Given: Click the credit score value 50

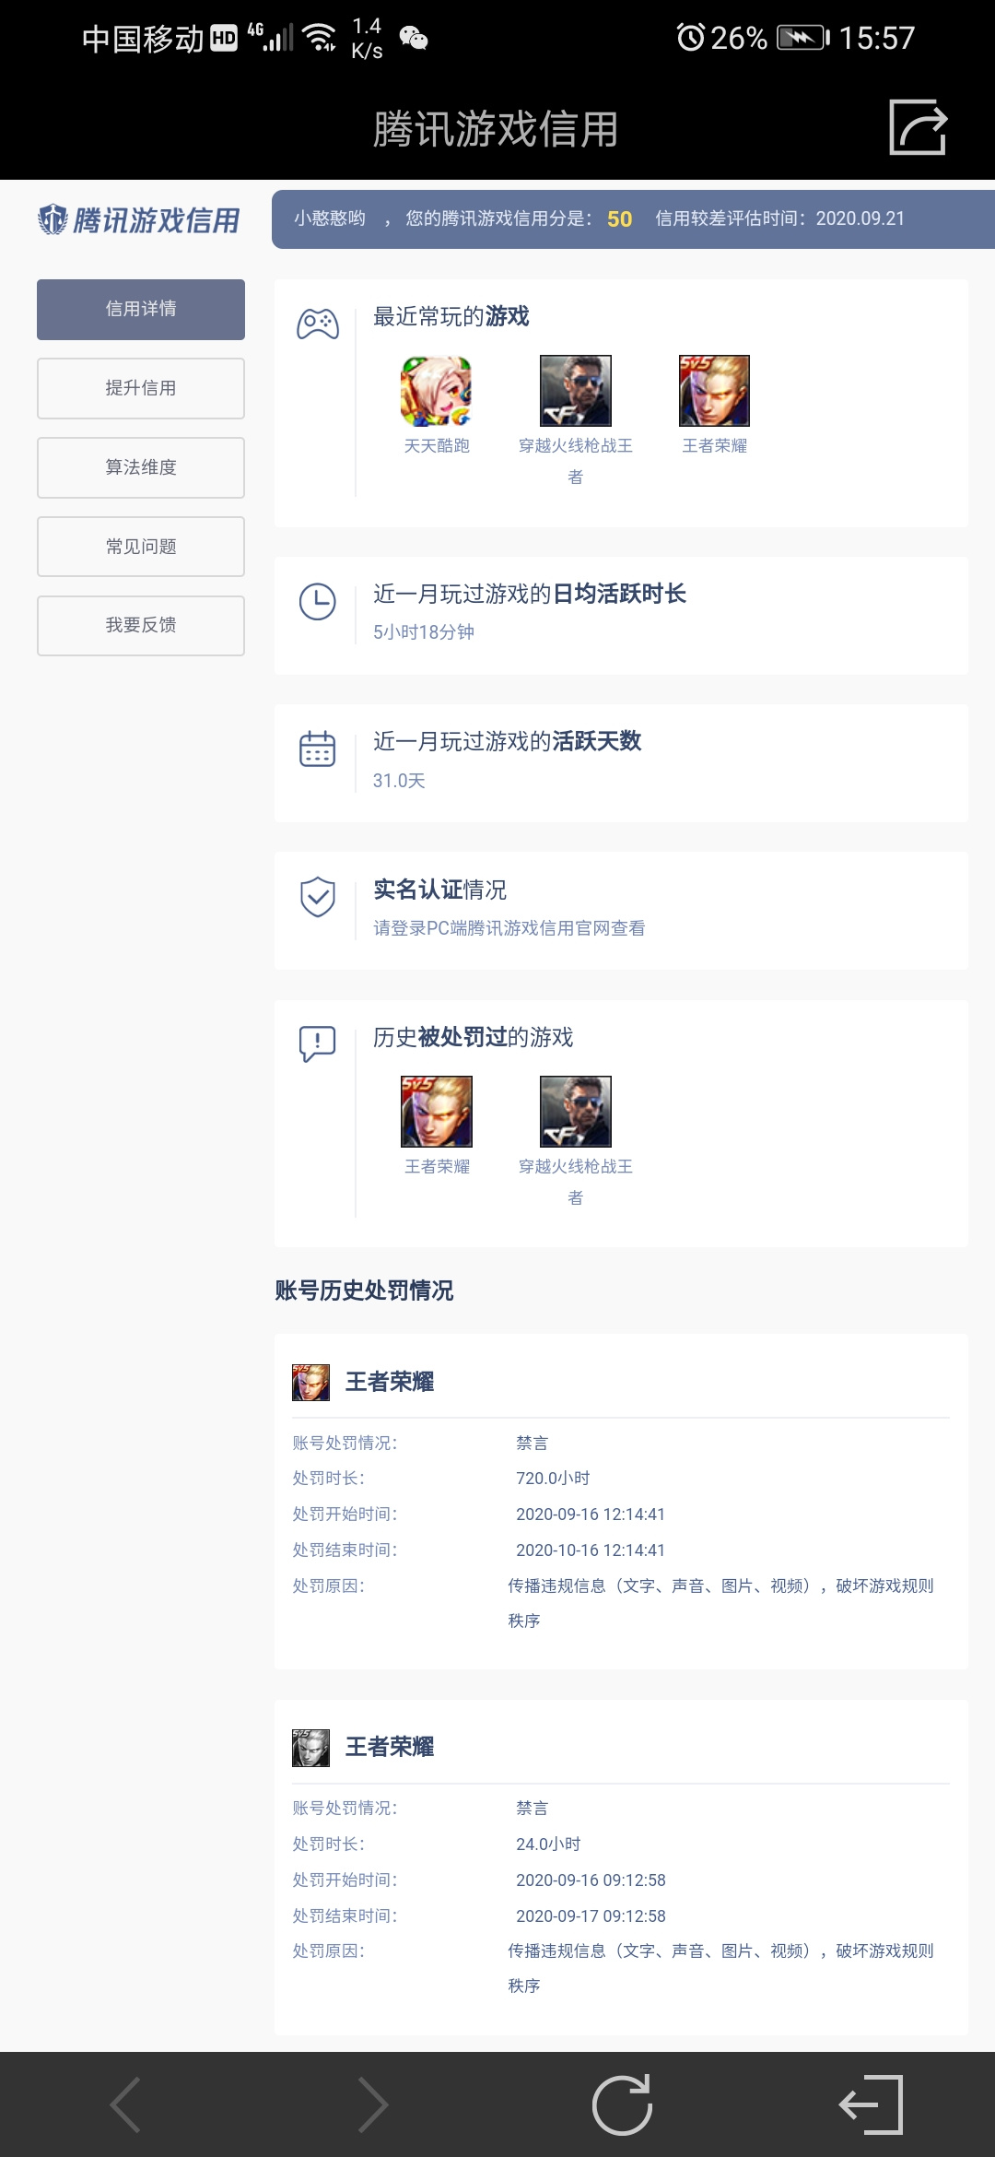Looking at the screenshot, I should tap(619, 219).
